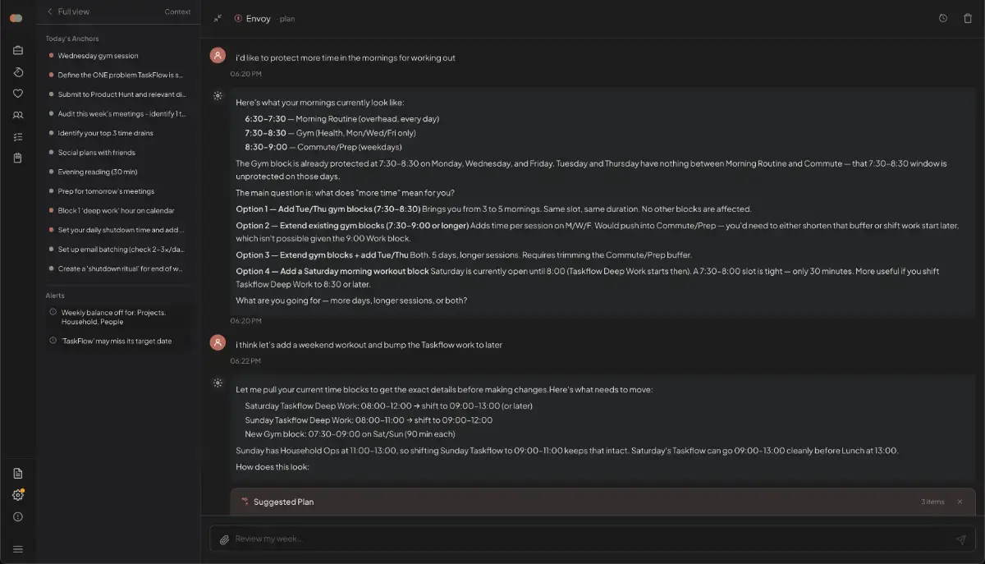
Task: Open the briefcase icon in left sidebar
Action: coord(18,51)
